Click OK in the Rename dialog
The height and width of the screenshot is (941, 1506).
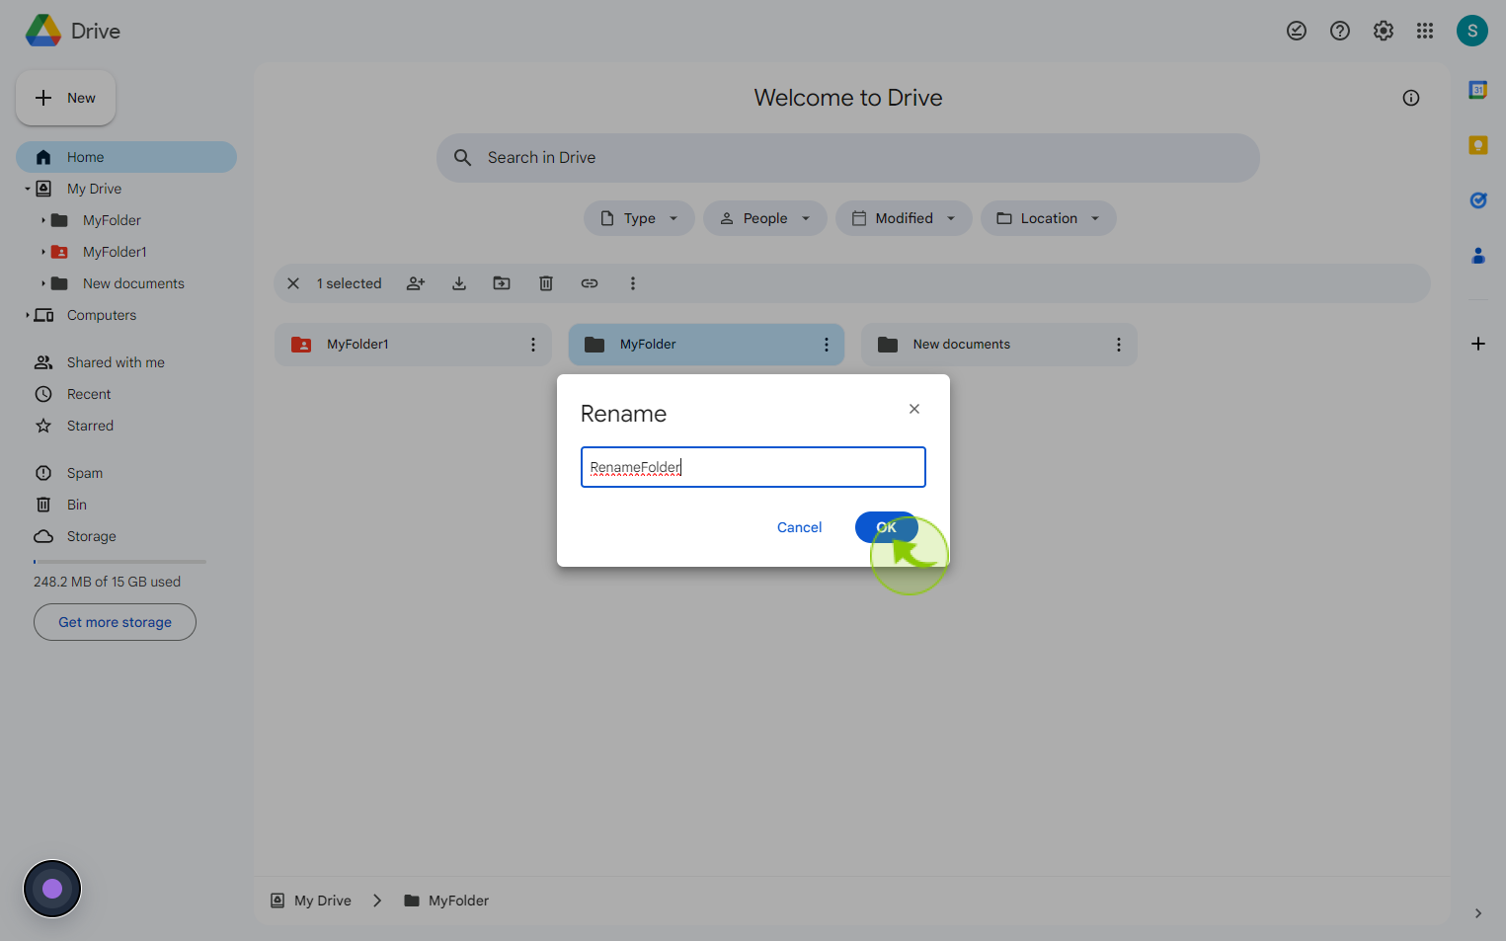pos(886,527)
